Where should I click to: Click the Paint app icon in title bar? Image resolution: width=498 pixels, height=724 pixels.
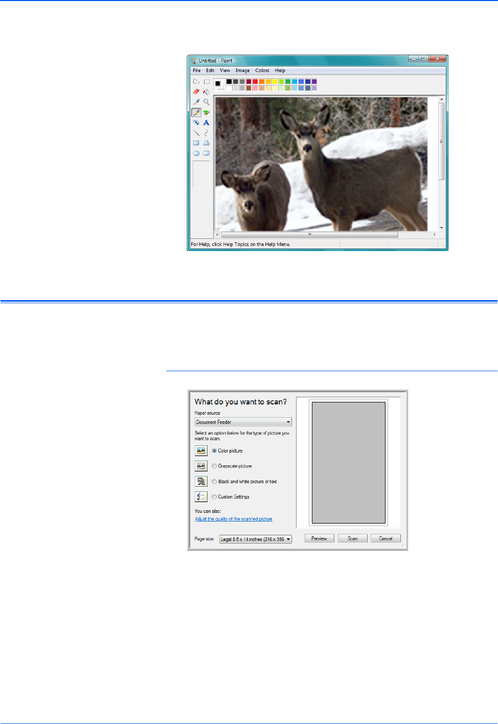[x=194, y=60]
